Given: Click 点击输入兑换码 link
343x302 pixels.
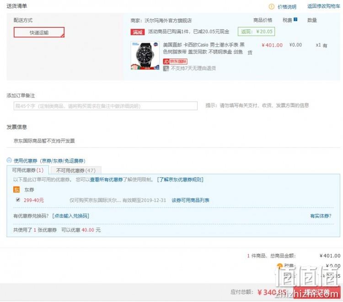Looking at the screenshot, I should (70, 216).
